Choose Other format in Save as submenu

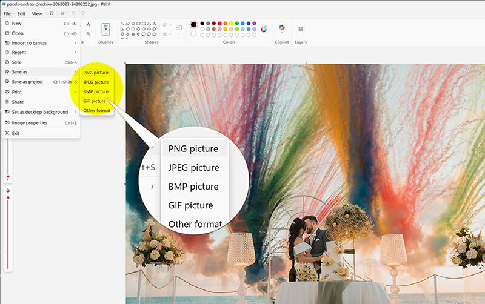pyautogui.click(x=96, y=110)
